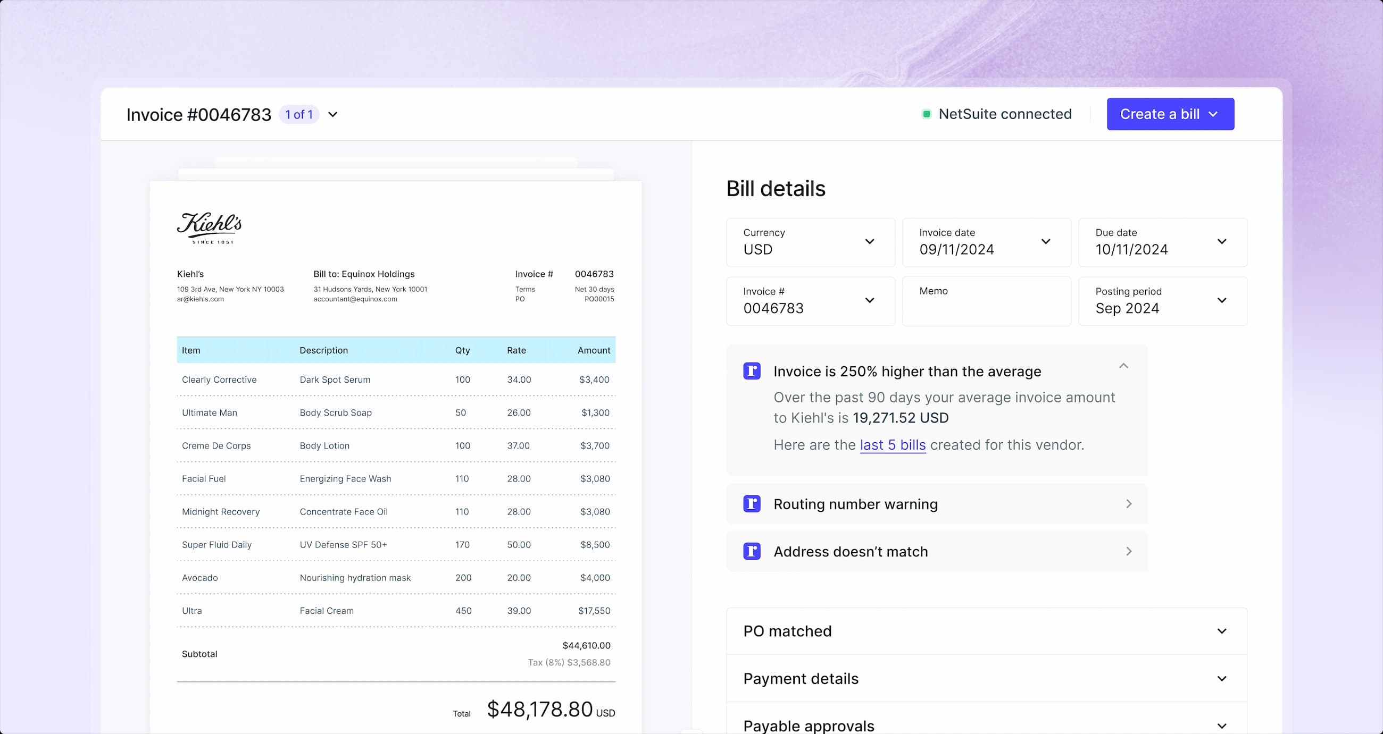The image size is (1383, 734).
Task: Open the invoice selector chevron beside 1 of 1
Action: [333, 114]
